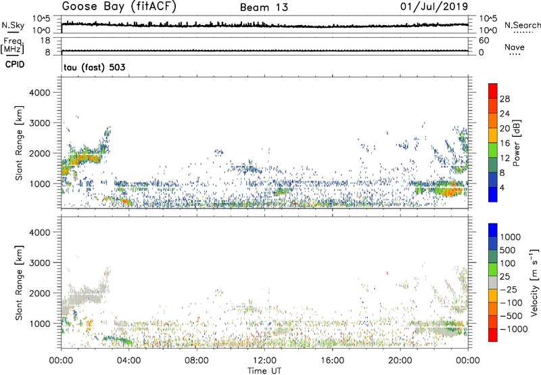Click the 'Nave' legend label
This screenshot has height=375, width=541.
pyautogui.click(x=515, y=47)
